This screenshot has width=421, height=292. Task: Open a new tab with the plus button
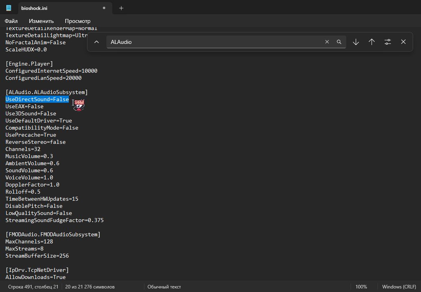tap(121, 8)
